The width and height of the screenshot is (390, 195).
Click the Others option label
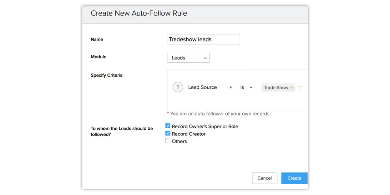coord(179,141)
